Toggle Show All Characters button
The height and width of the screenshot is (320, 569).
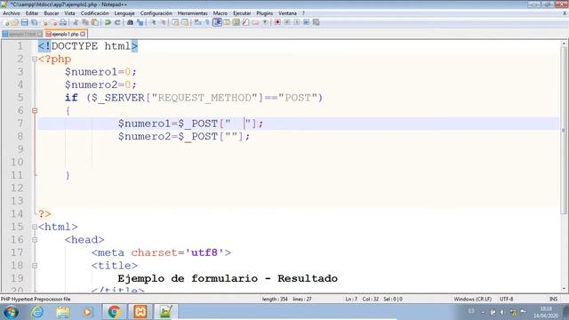tap(207, 22)
